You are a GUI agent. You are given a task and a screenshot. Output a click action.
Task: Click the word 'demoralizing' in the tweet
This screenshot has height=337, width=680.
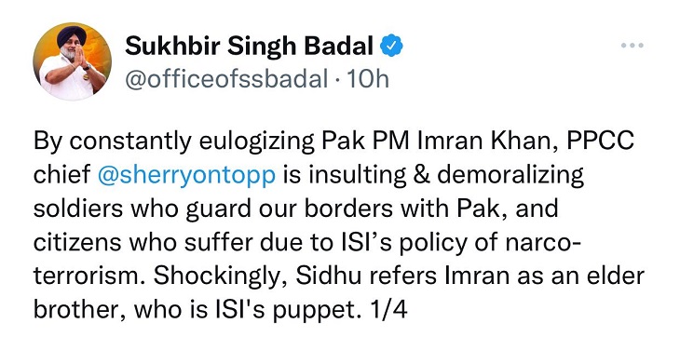pos(510,175)
